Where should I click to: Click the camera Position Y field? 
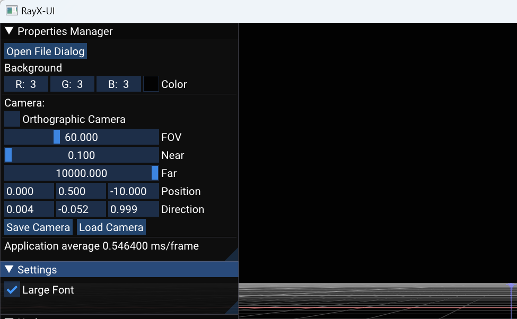pos(81,191)
